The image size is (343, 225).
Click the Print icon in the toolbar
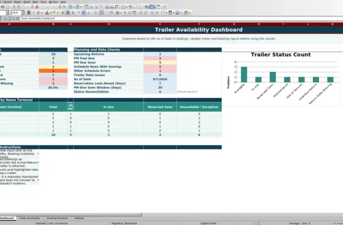[3, 7]
